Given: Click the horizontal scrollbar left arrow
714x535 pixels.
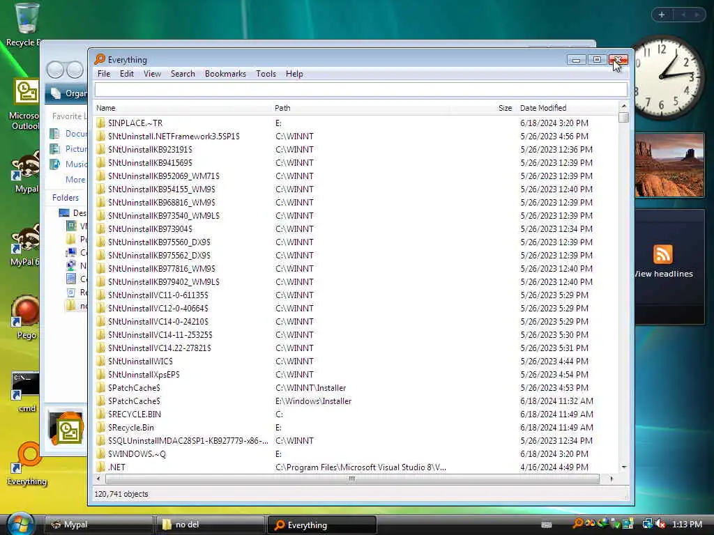Looking at the screenshot, I should (x=99, y=479).
